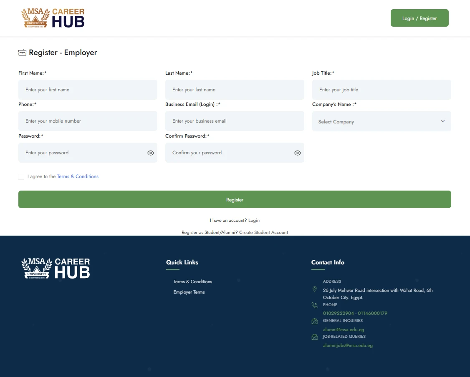The image size is (470, 377).
Task: Click the white MSA Career Hub footer logo
Action: pyautogui.click(x=56, y=268)
